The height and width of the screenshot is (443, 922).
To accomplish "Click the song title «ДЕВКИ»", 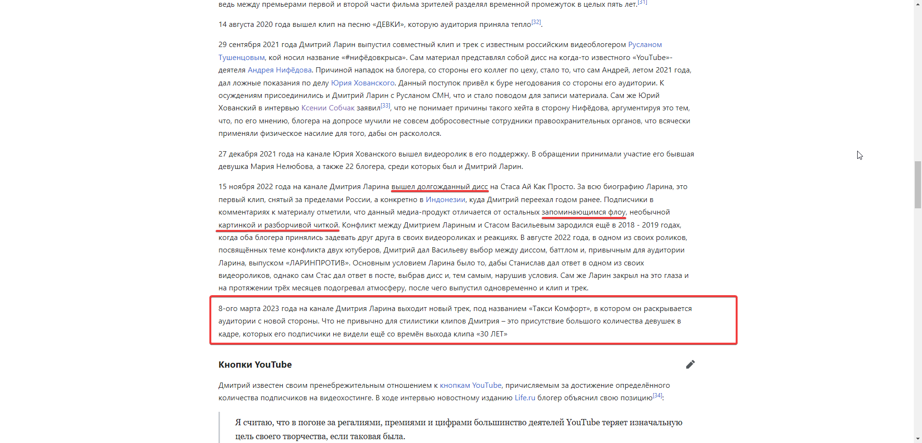I will click(x=388, y=24).
